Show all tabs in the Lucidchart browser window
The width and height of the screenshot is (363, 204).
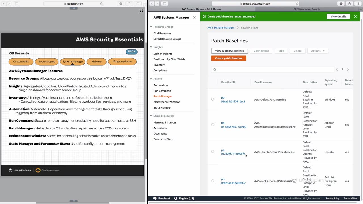[138, 4]
